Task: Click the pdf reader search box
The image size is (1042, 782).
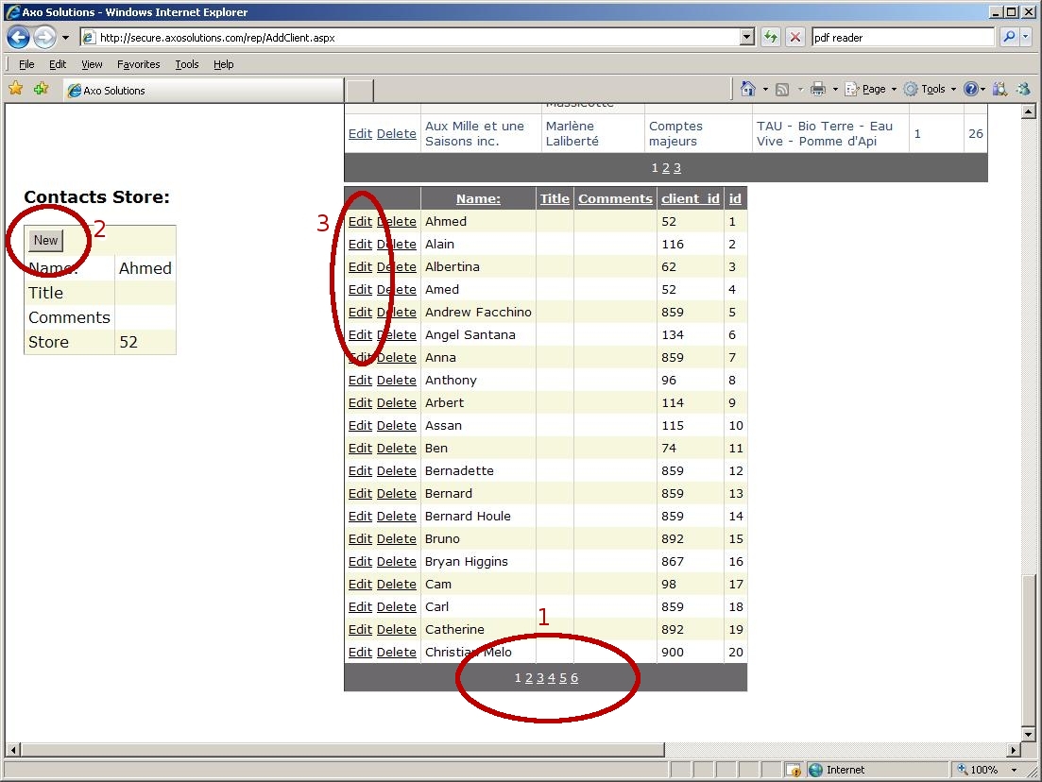Action: [x=904, y=37]
